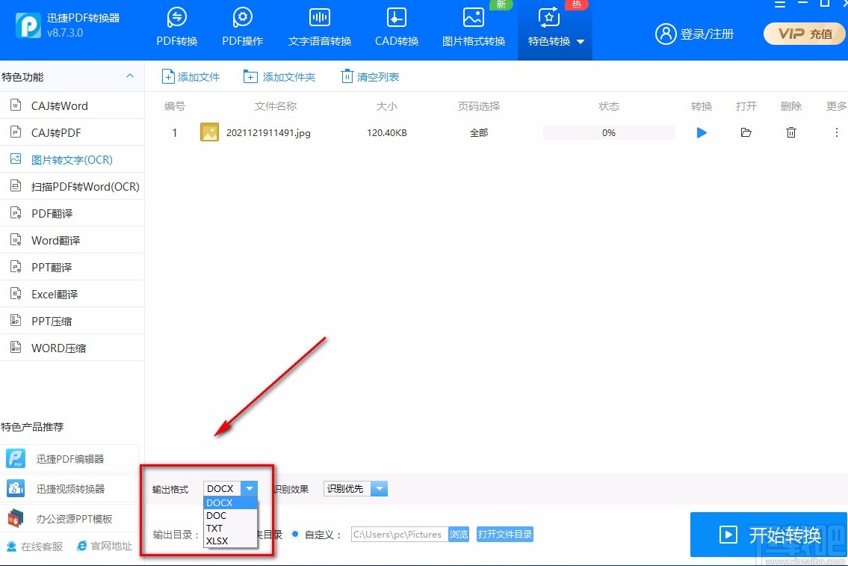Image resolution: width=848 pixels, height=566 pixels.
Task: Open the 识别效果 dropdown
Action: click(x=380, y=488)
